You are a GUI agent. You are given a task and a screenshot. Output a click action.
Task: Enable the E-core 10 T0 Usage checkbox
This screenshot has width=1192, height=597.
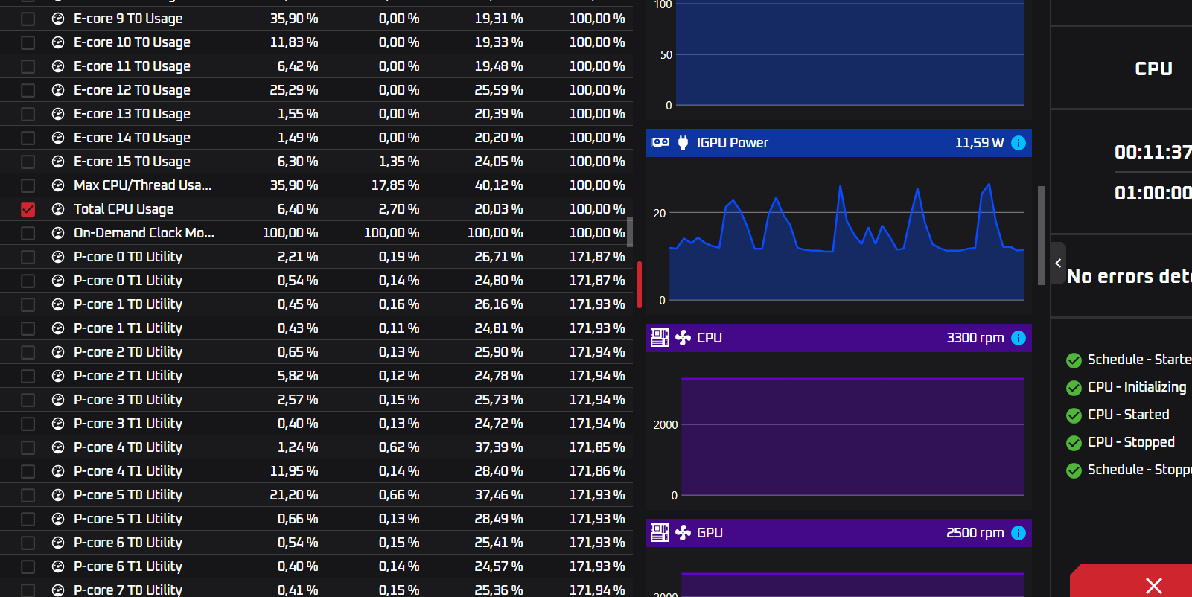[28, 42]
